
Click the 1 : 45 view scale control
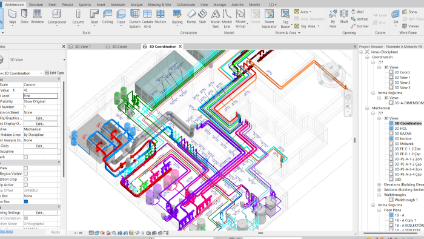78,233
